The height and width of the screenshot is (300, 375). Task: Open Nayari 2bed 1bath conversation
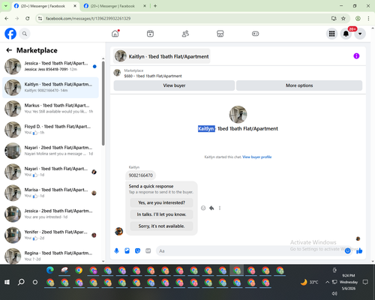coord(50,151)
